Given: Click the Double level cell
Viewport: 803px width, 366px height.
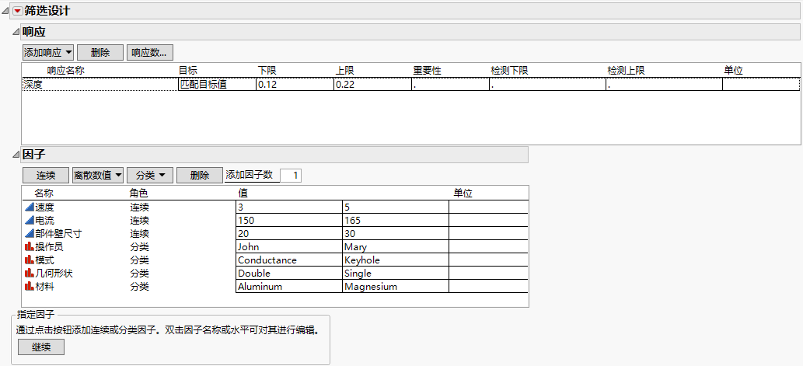Looking at the screenshot, I should pyautogui.click(x=289, y=274).
